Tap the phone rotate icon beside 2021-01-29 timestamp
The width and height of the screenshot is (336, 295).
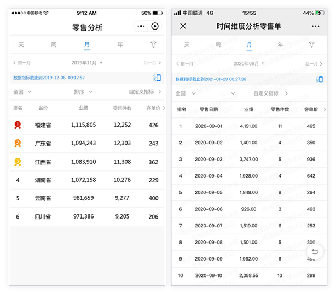click(319, 79)
